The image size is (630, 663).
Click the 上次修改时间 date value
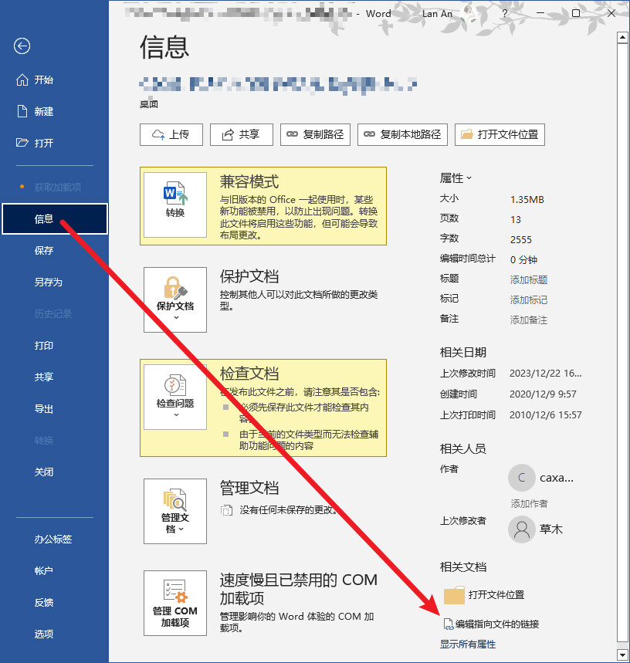(545, 374)
